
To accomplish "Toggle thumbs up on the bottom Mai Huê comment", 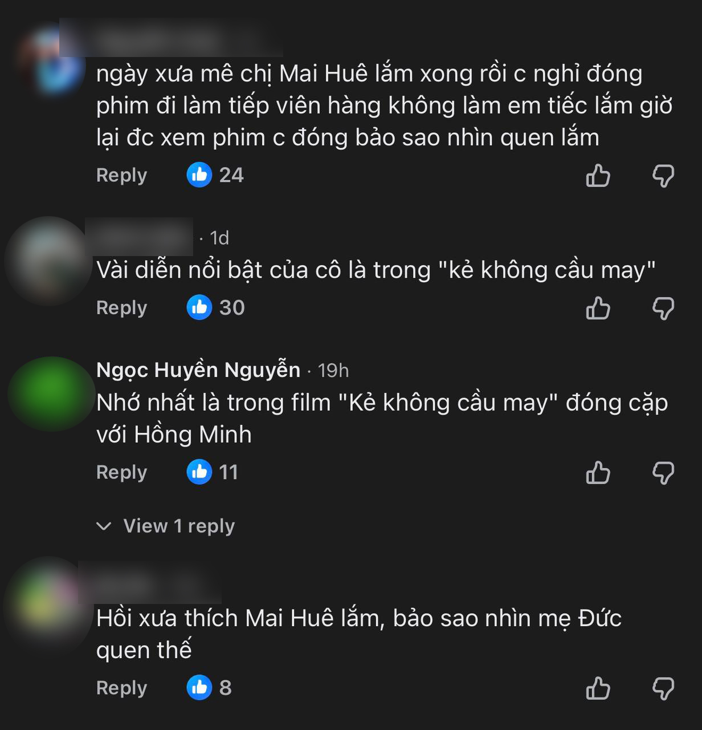I will 598,688.
